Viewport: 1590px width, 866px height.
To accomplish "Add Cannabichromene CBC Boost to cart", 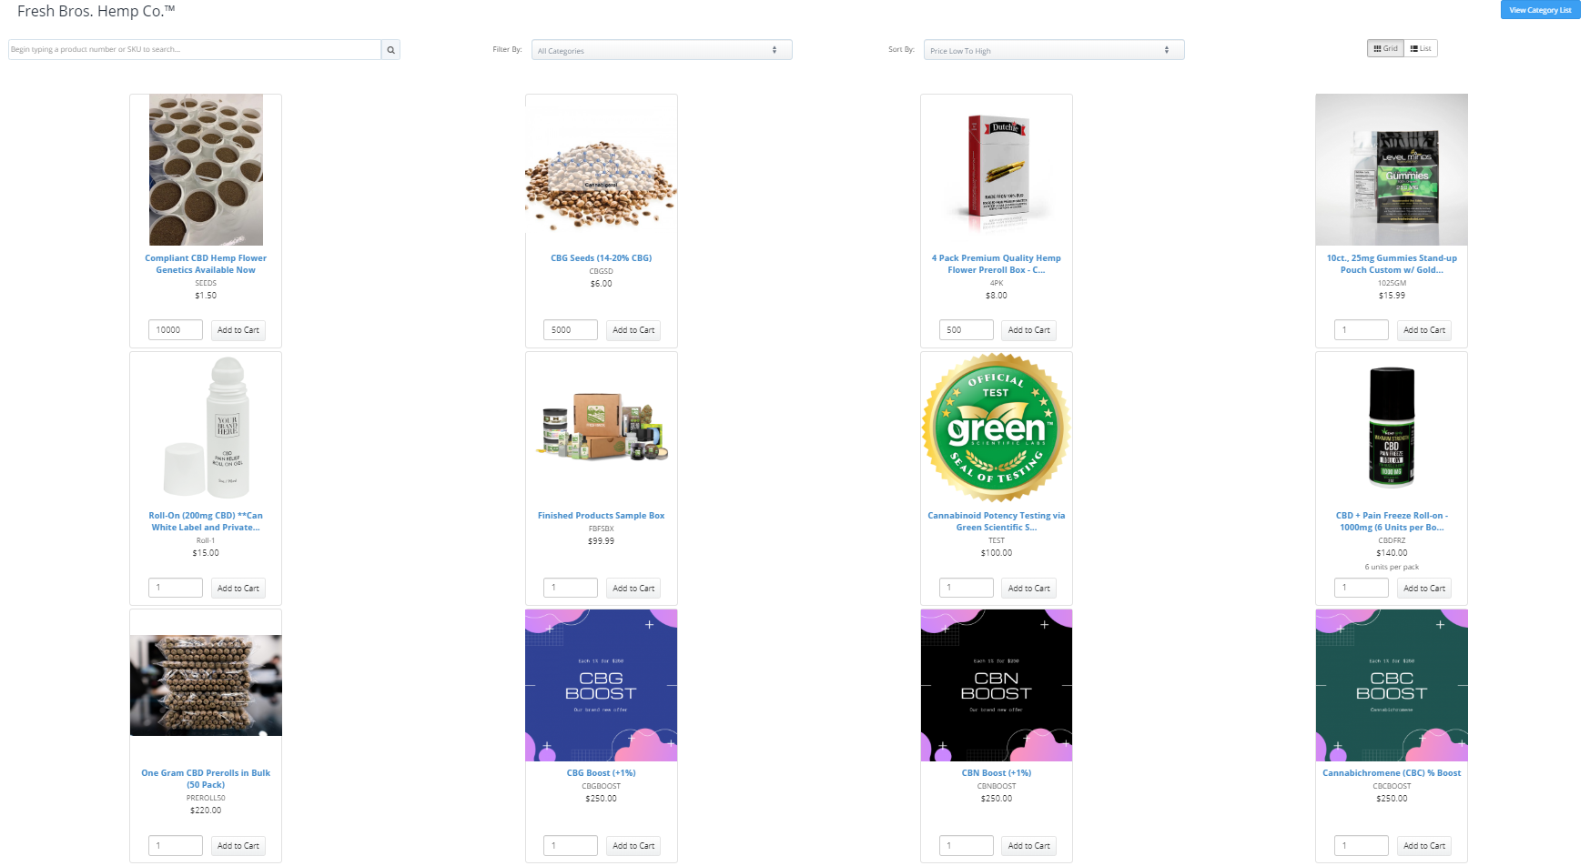I will point(1424,846).
